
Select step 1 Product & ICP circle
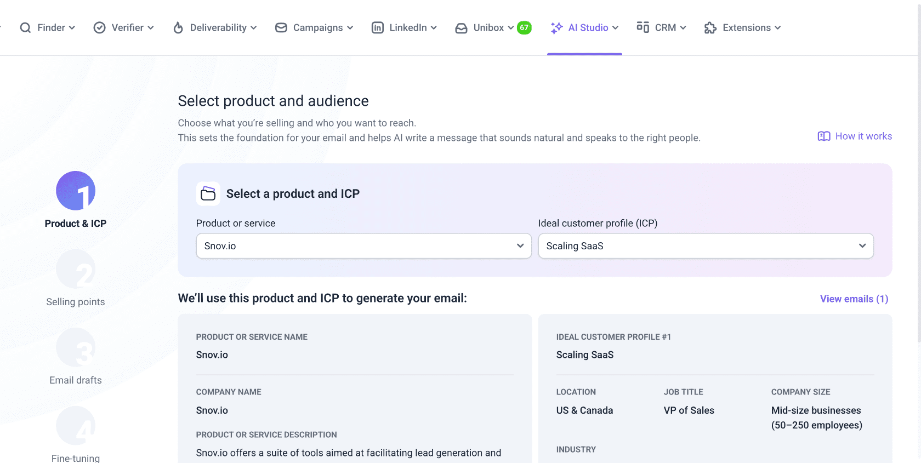coord(76,191)
